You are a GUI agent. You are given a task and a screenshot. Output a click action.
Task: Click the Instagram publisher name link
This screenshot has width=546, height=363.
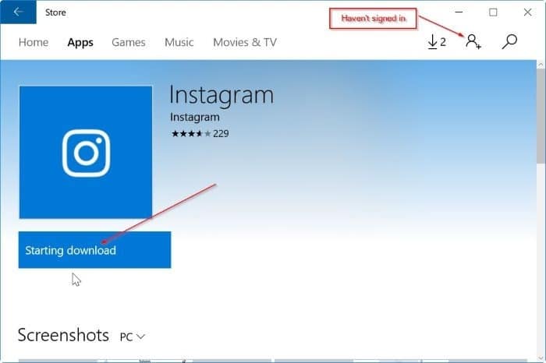(195, 117)
